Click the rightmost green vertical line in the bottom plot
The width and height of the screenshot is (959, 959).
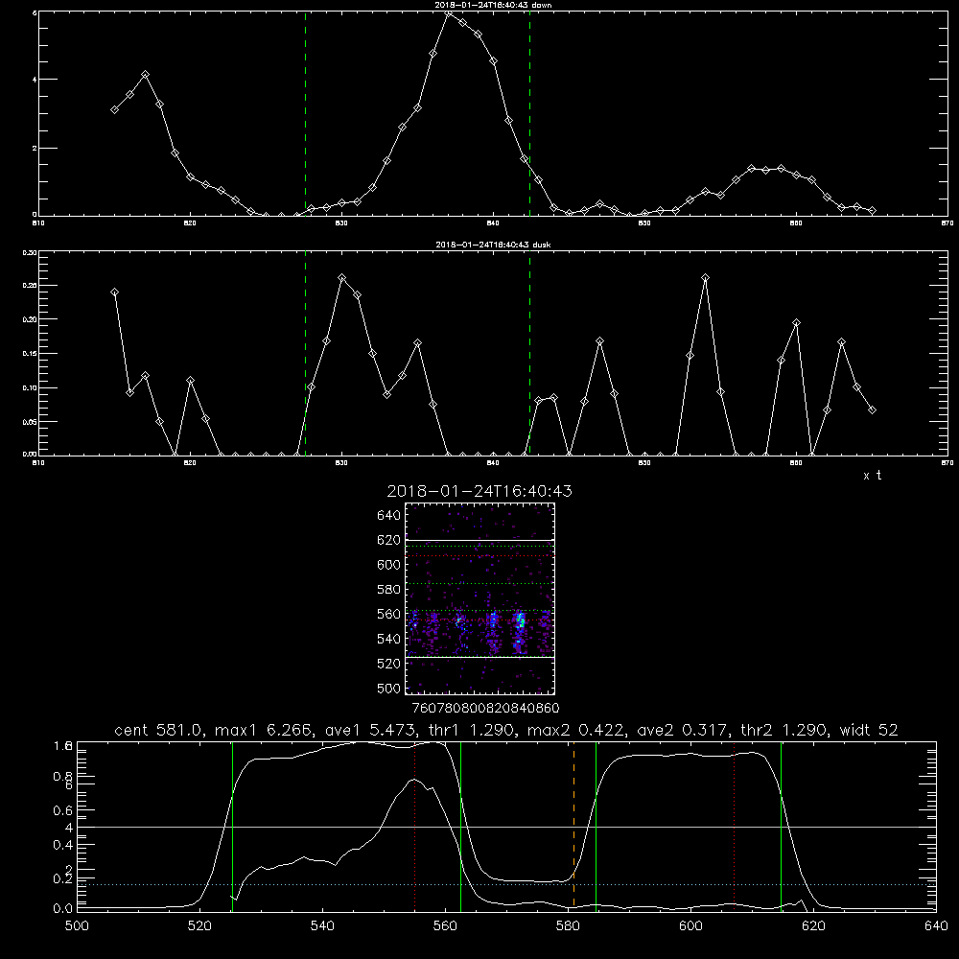[781, 827]
